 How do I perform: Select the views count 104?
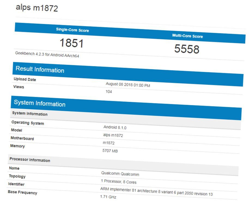click(109, 92)
